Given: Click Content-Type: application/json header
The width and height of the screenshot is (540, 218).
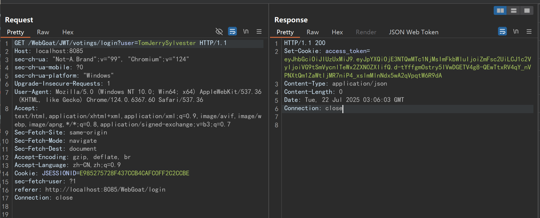Looking at the screenshot, I should point(336,83).
